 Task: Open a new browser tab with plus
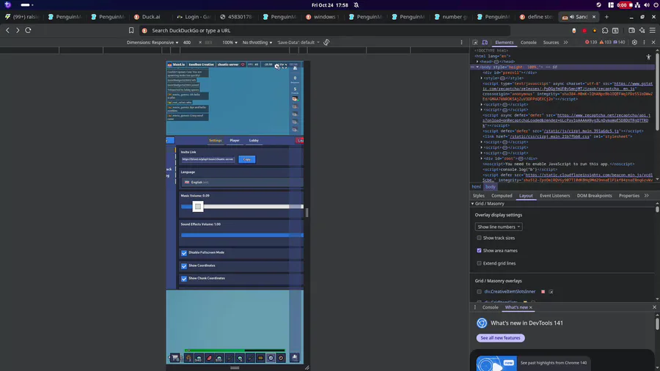[x=606, y=17]
